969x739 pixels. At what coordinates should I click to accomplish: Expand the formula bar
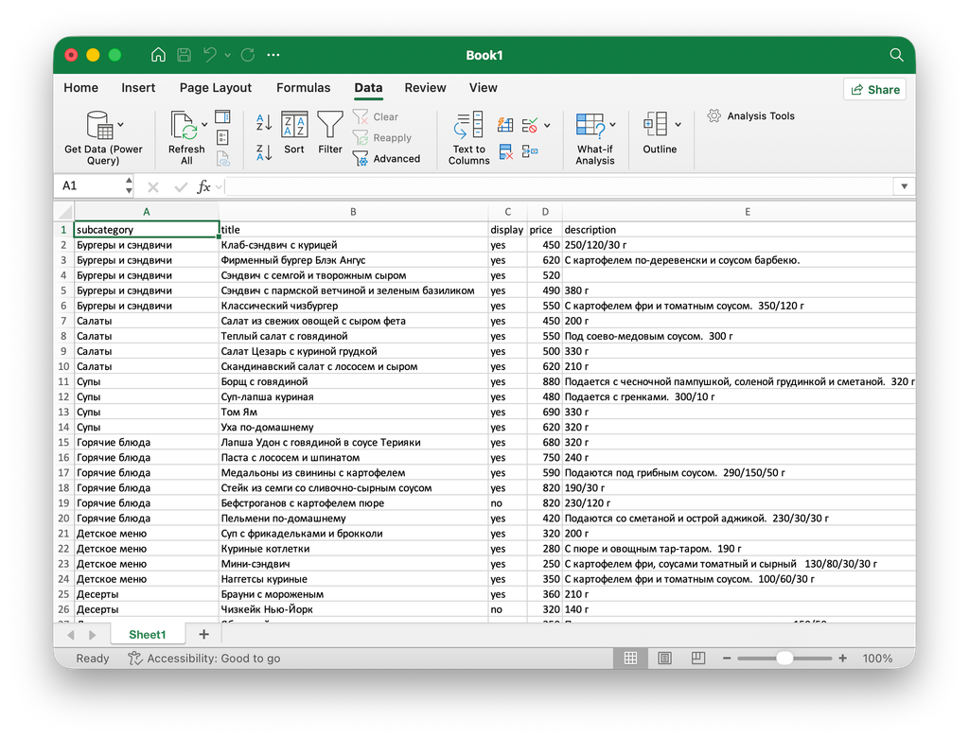[904, 186]
